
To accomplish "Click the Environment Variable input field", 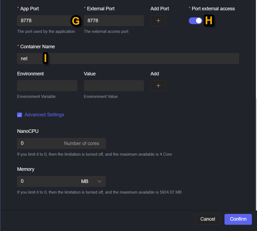I will pyautogui.click(x=47, y=86).
